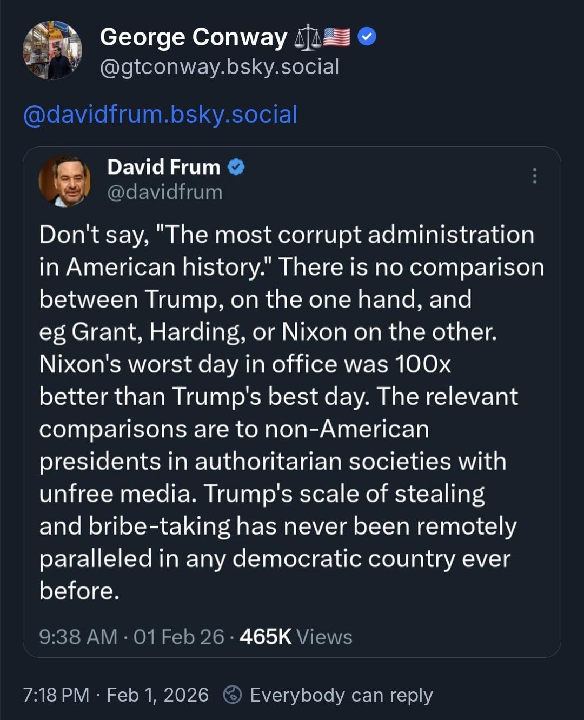Image resolution: width=584 pixels, height=720 pixels.
Task: Open the @davidfrum.bsky.social mention link
Action: [x=161, y=115]
